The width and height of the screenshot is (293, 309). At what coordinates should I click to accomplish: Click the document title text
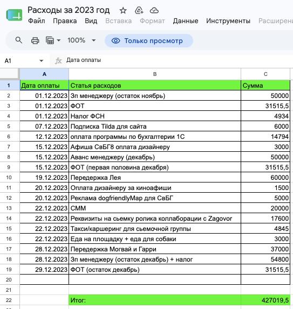[x=69, y=10]
